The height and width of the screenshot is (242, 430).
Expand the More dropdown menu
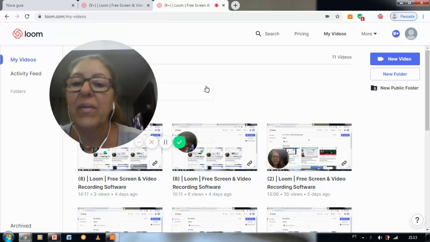pyautogui.click(x=369, y=34)
